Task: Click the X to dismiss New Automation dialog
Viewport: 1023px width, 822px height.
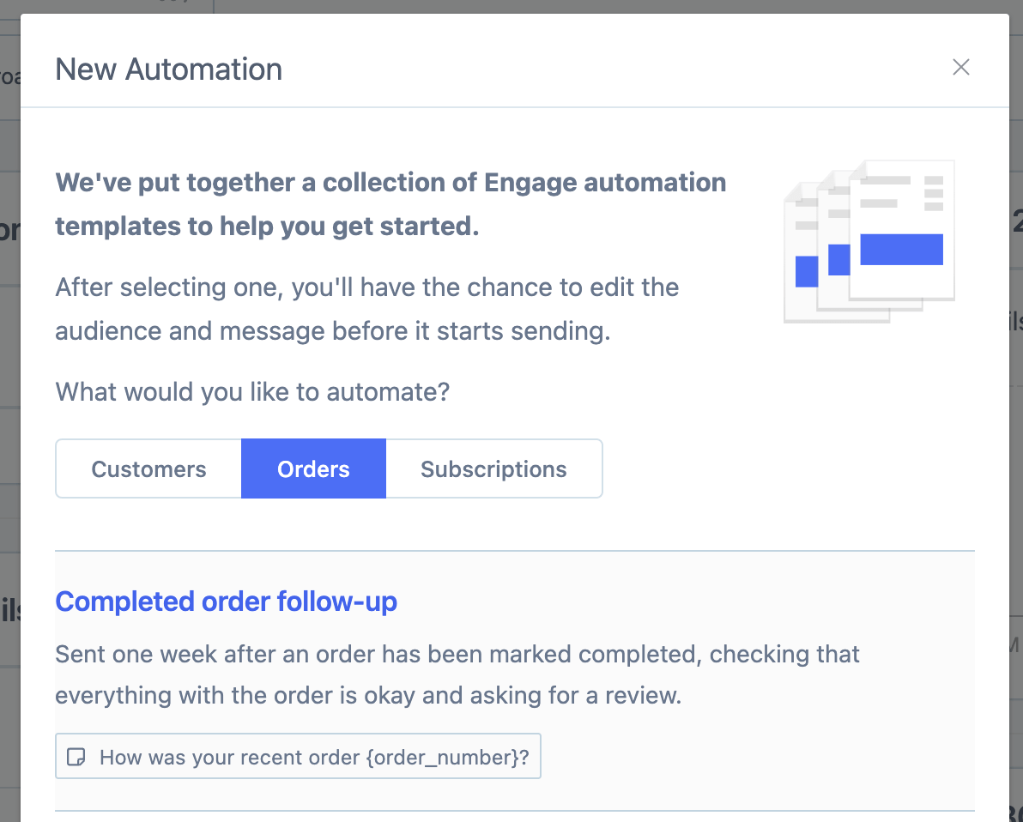Action: (x=960, y=67)
